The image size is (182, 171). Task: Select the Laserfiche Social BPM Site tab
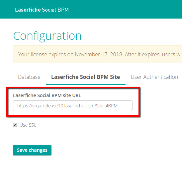(x=86, y=77)
